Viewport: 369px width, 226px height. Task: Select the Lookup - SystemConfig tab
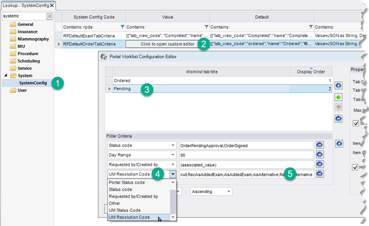(25, 5)
